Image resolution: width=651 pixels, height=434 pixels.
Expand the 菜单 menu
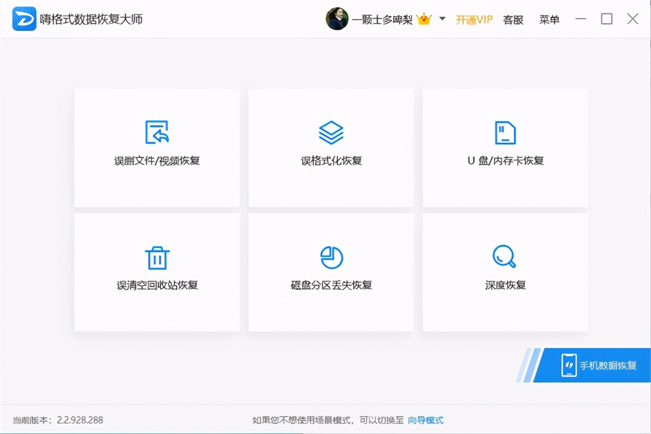click(x=549, y=19)
